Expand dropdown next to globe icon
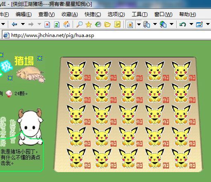This screenshot has width=211, height=182. click(171, 24)
